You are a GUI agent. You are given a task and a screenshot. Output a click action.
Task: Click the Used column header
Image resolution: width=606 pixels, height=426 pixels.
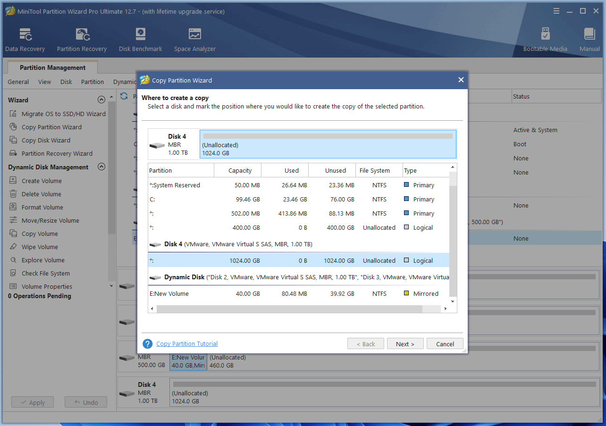285,170
